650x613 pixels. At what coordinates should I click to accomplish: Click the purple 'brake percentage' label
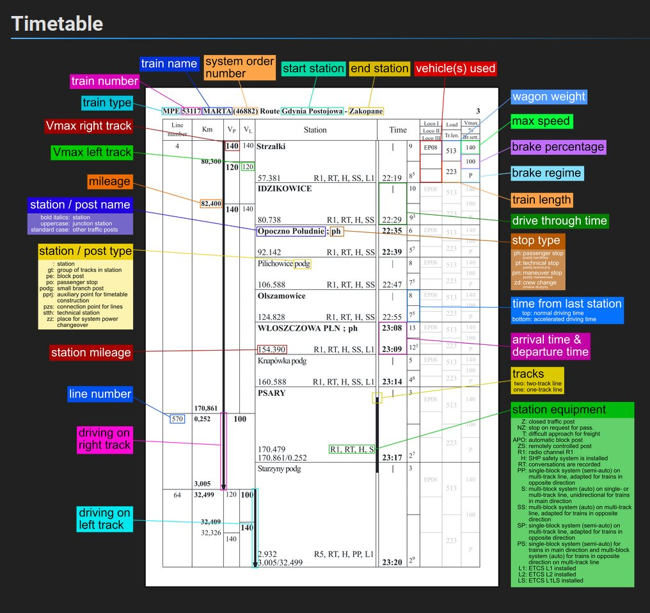[557, 147]
